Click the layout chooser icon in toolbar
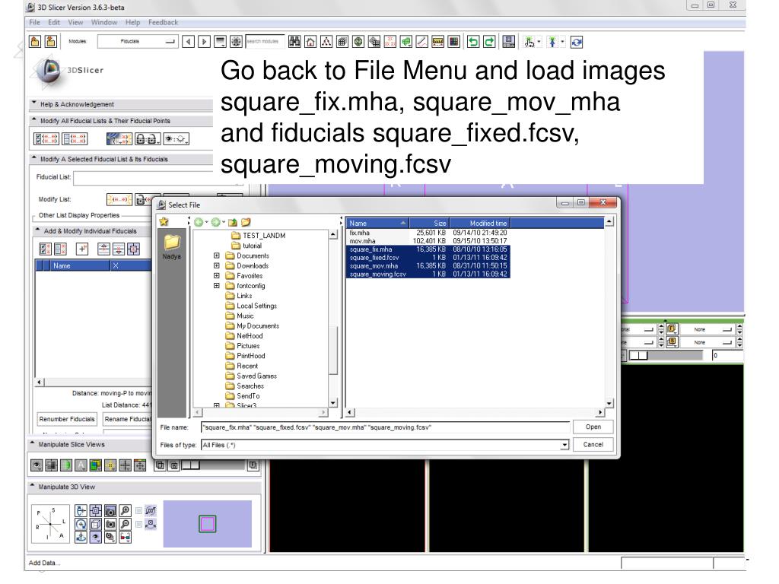The image size is (779, 584). pyautogui.click(x=509, y=43)
